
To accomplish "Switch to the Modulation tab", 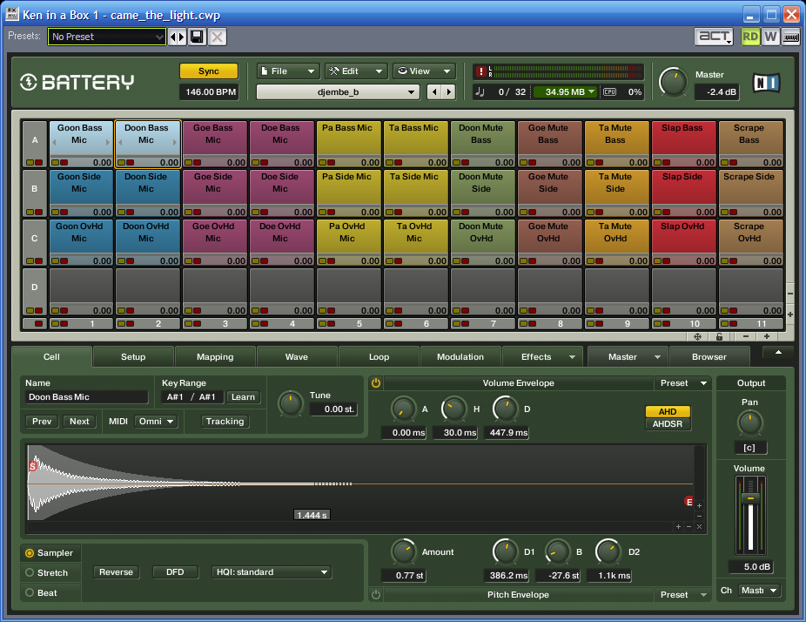I will click(460, 356).
